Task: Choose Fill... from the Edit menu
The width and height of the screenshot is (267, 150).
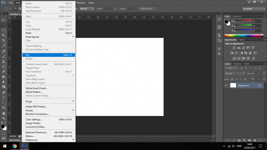Action: pos(49,55)
